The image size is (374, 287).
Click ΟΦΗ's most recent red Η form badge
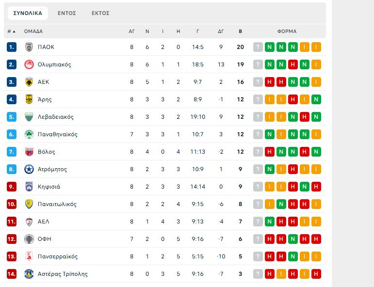tap(269, 239)
